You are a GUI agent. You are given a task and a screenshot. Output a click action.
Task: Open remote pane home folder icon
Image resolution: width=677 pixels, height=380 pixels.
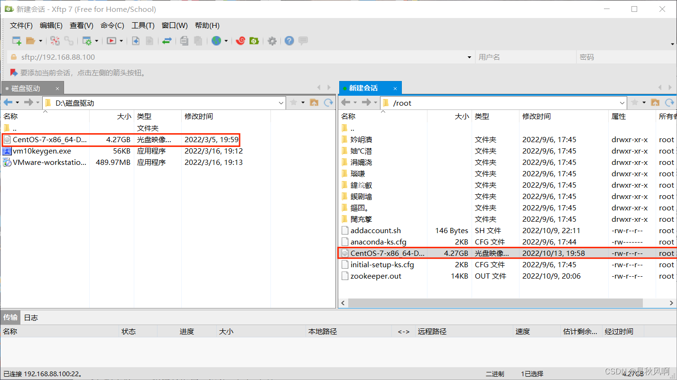[655, 102]
